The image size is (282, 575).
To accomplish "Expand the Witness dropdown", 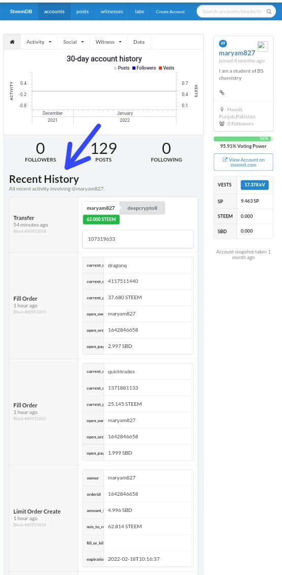I will pos(109,42).
